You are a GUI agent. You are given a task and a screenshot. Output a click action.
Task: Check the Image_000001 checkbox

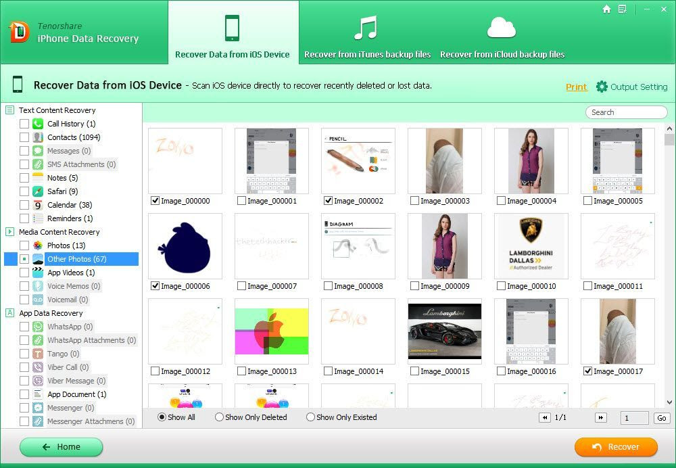[x=242, y=201]
